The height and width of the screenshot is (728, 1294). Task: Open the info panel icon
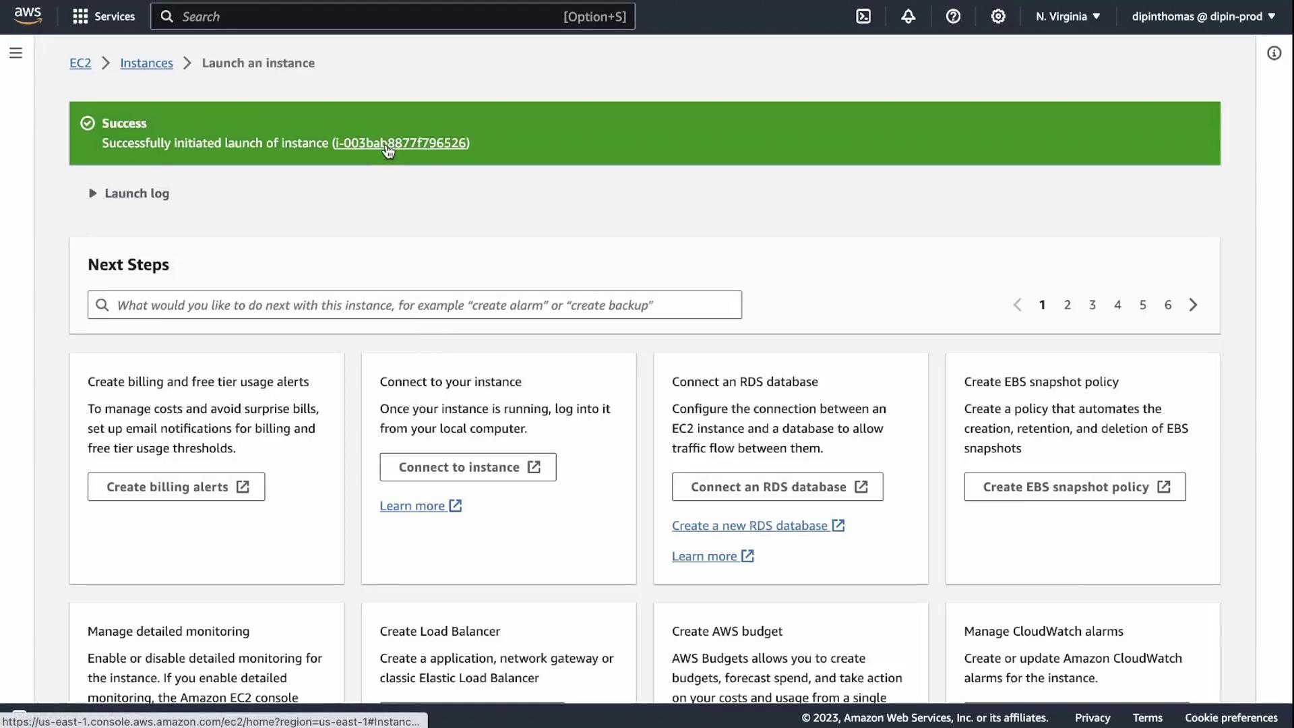1274,53
